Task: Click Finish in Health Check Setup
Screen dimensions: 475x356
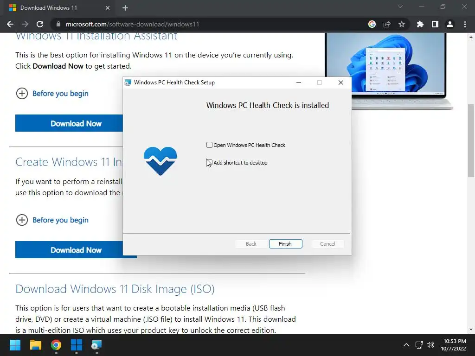Action: 285,244
